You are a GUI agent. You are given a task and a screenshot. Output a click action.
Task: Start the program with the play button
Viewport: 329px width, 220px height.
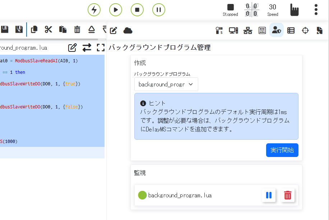pyautogui.click(x=116, y=10)
